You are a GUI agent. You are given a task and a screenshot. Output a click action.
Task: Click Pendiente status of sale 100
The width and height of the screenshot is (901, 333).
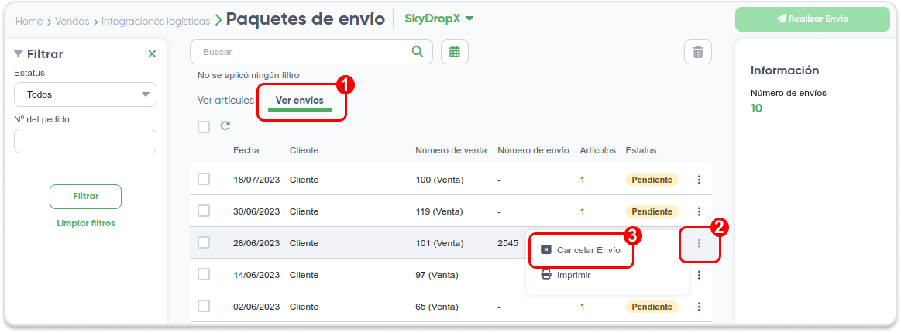[652, 180]
